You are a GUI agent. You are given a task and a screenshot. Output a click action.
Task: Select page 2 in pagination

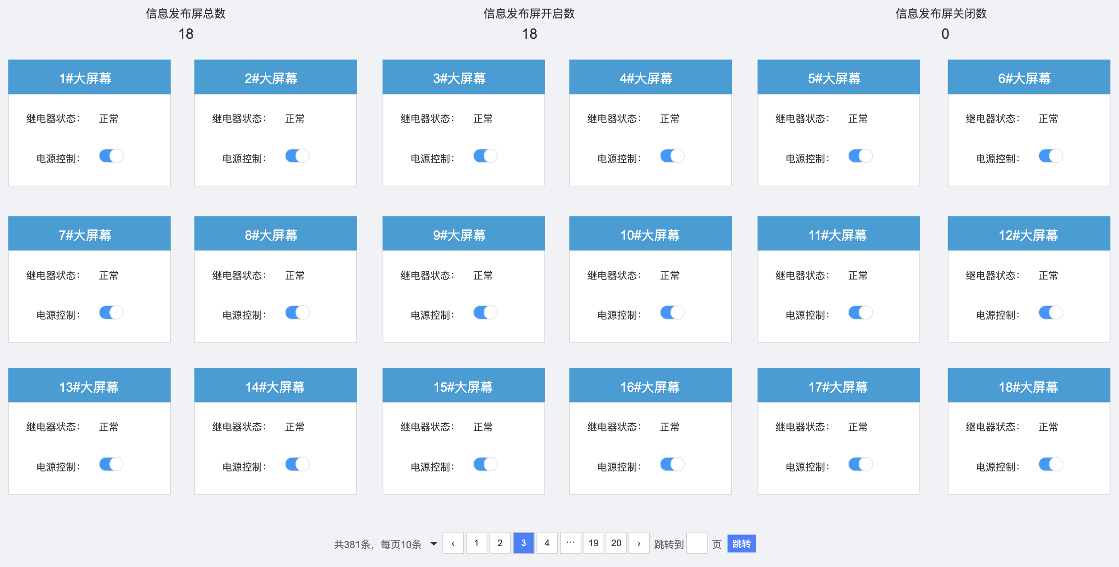pos(500,543)
